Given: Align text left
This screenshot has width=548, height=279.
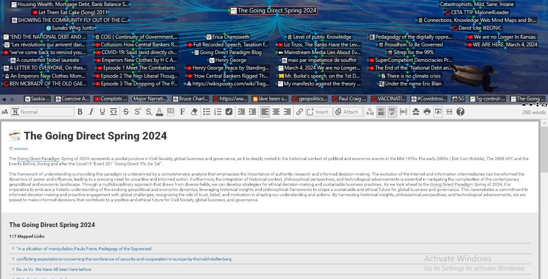Looking at the screenshot, I should point(265,112).
